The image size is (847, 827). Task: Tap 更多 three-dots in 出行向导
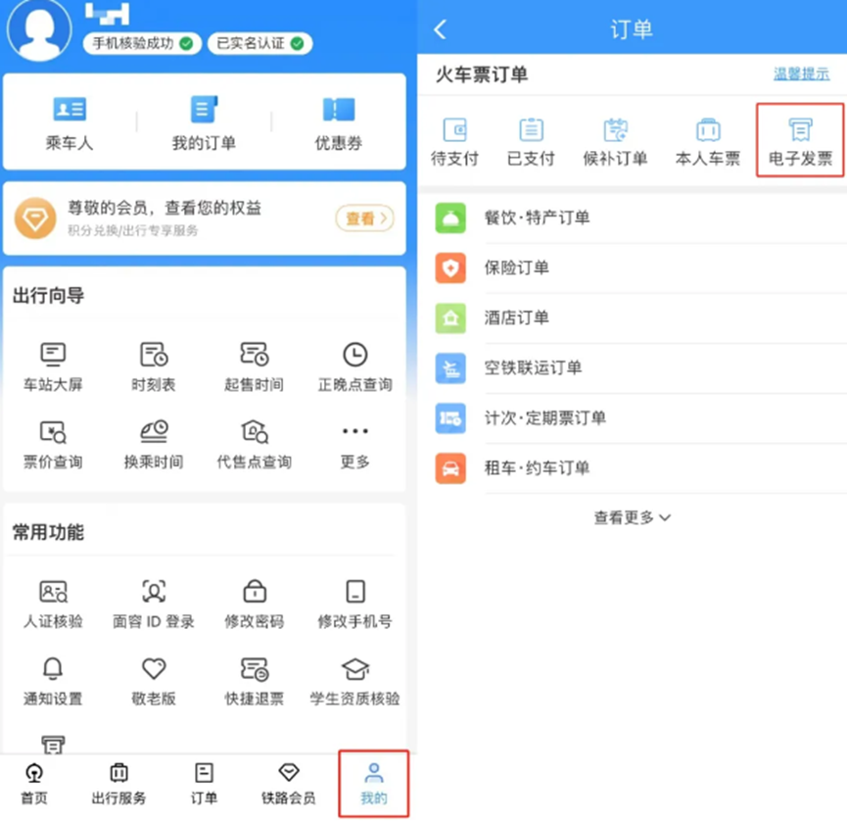[x=354, y=432]
